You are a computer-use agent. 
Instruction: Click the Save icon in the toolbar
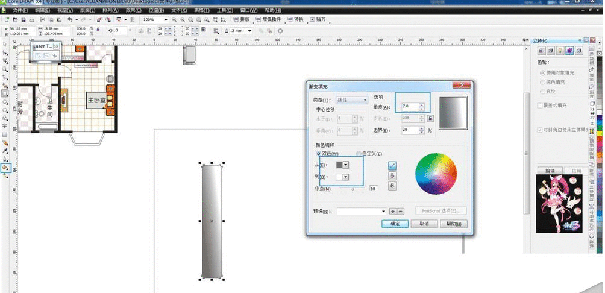[x=22, y=20]
